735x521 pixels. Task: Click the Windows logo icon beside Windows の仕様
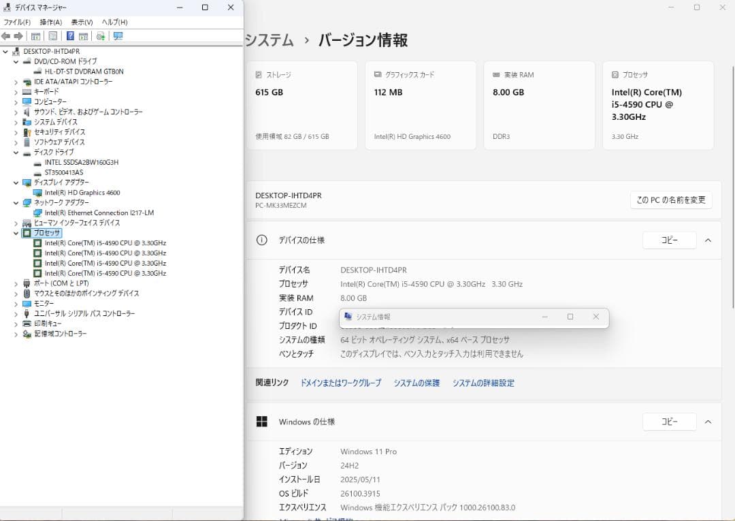click(261, 422)
